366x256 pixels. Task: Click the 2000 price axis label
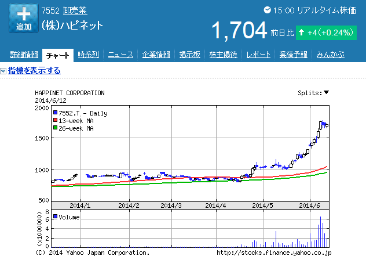click(x=42, y=108)
